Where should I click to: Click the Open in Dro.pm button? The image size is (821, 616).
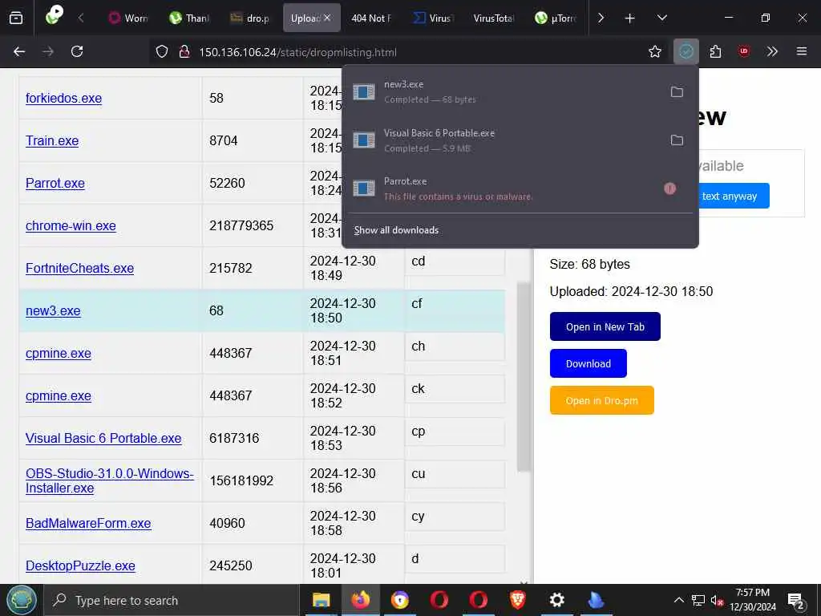click(601, 401)
